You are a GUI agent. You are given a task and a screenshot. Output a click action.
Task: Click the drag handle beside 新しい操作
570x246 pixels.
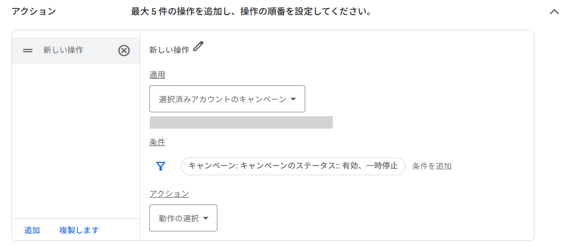pyautogui.click(x=28, y=51)
